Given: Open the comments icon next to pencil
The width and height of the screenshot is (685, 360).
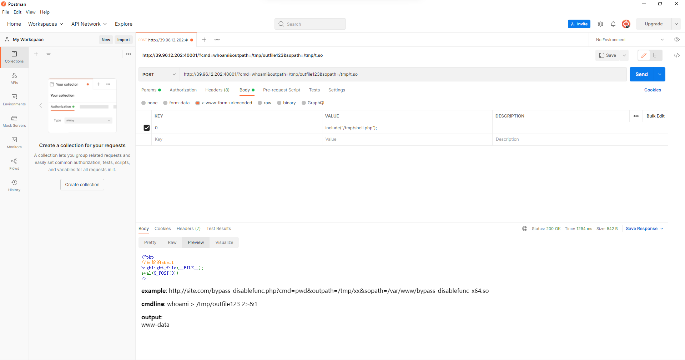Looking at the screenshot, I should [x=656, y=55].
